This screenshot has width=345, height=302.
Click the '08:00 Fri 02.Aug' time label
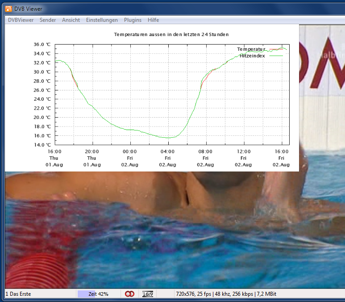pyautogui.click(x=205, y=158)
